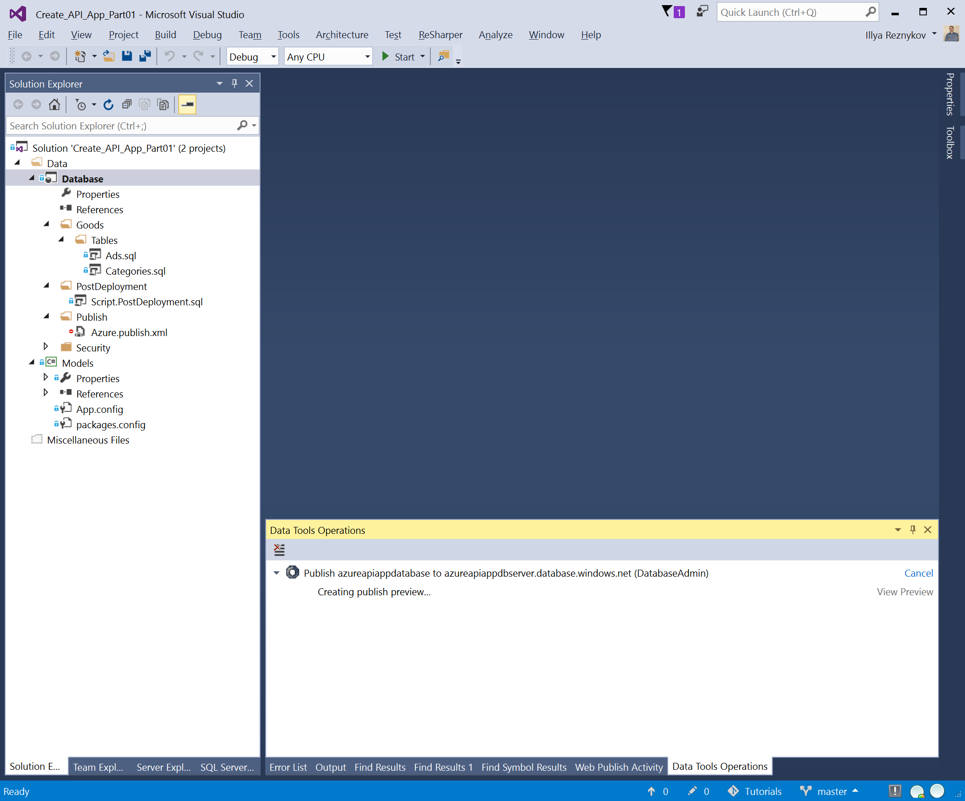Toggle Preview Selected Items button
This screenshot has height=801, width=965.
pos(188,105)
